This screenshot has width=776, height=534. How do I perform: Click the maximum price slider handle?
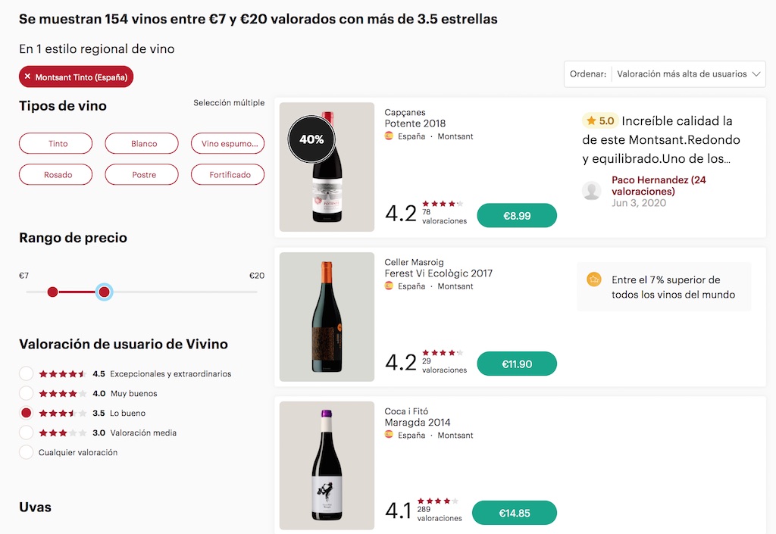[x=105, y=292]
